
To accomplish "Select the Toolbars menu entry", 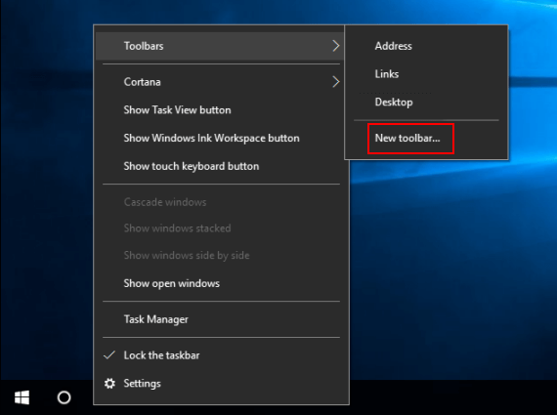I will 220,46.
